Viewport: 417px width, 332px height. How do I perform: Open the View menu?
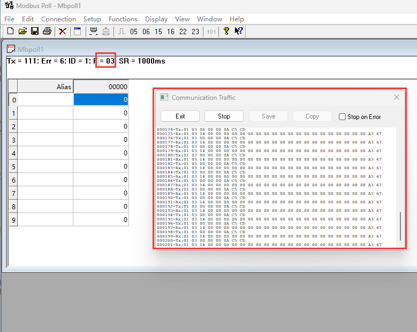[182, 19]
